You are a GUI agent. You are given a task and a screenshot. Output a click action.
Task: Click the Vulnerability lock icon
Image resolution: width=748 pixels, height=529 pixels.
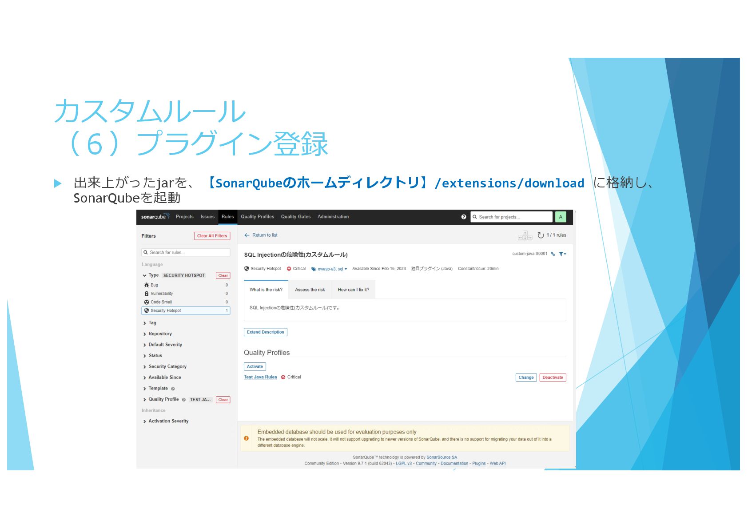[147, 294]
